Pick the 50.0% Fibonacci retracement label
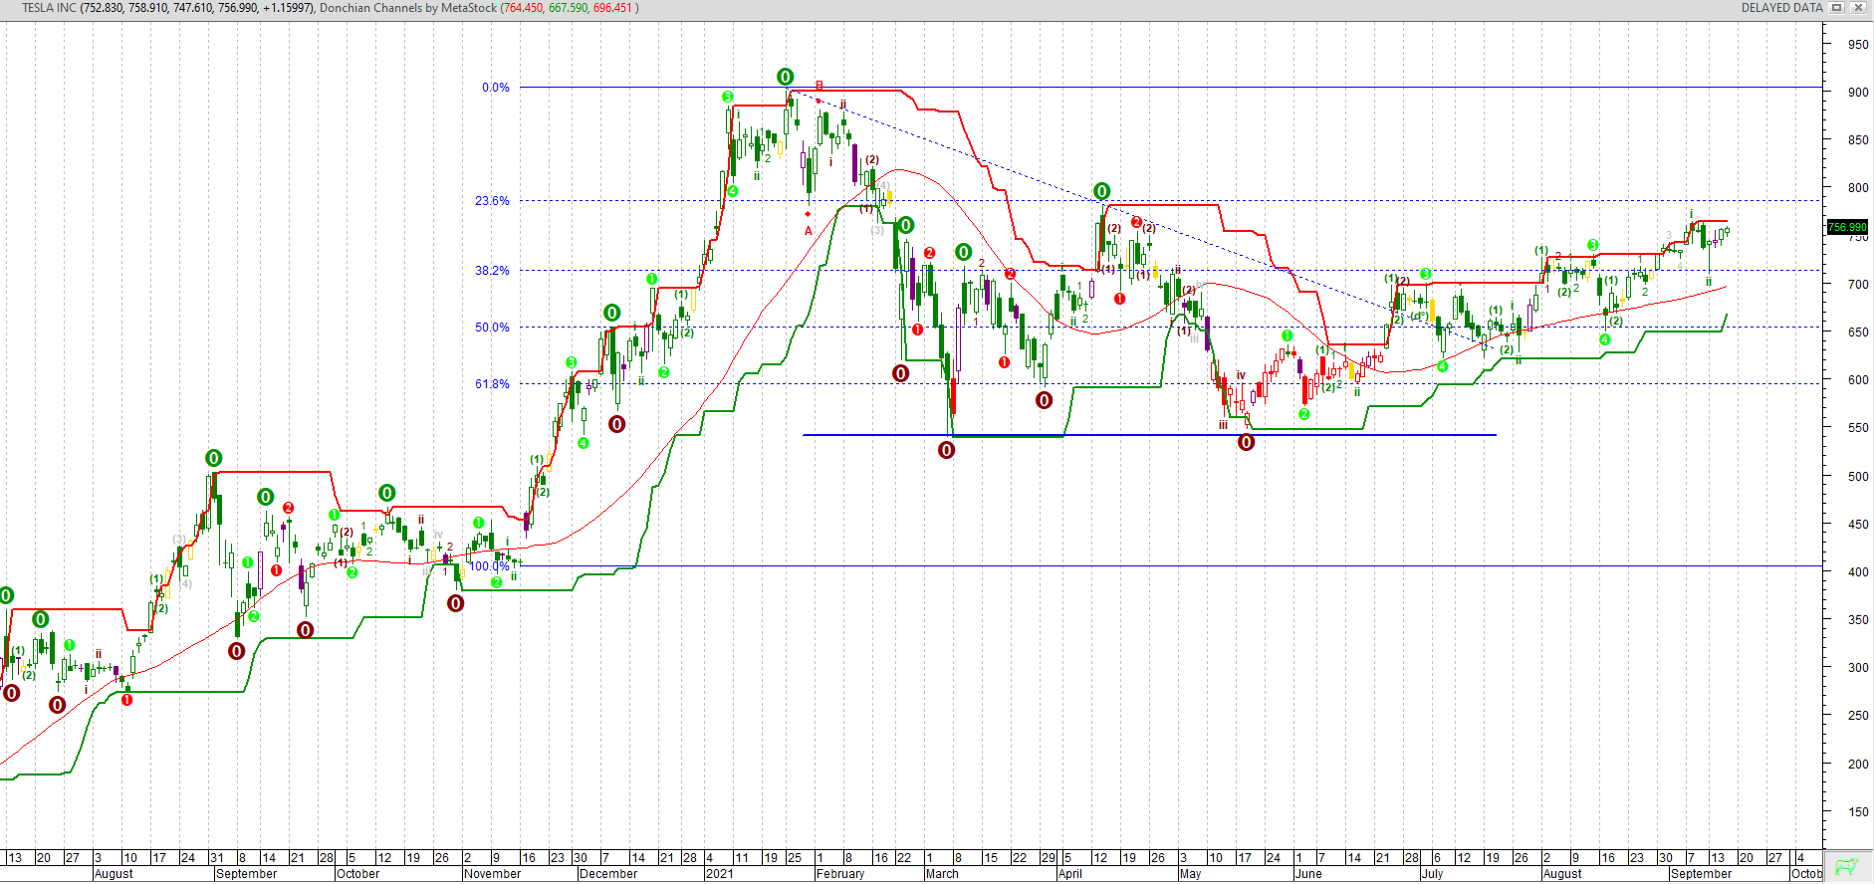Viewport: 1874px width, 884px height. tap(492, 328)
